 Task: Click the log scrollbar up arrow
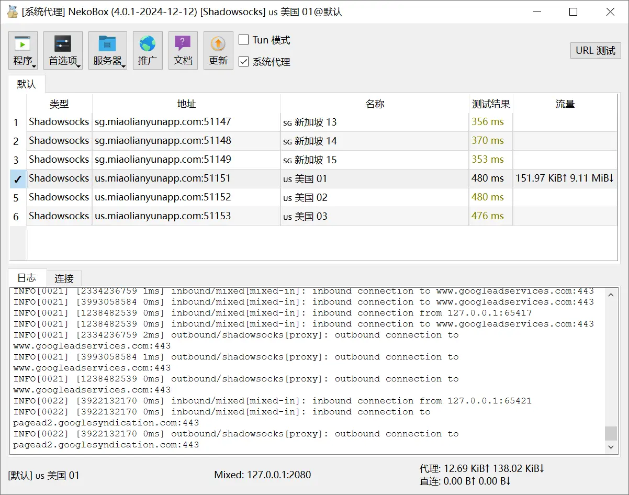tap(611, 295)
